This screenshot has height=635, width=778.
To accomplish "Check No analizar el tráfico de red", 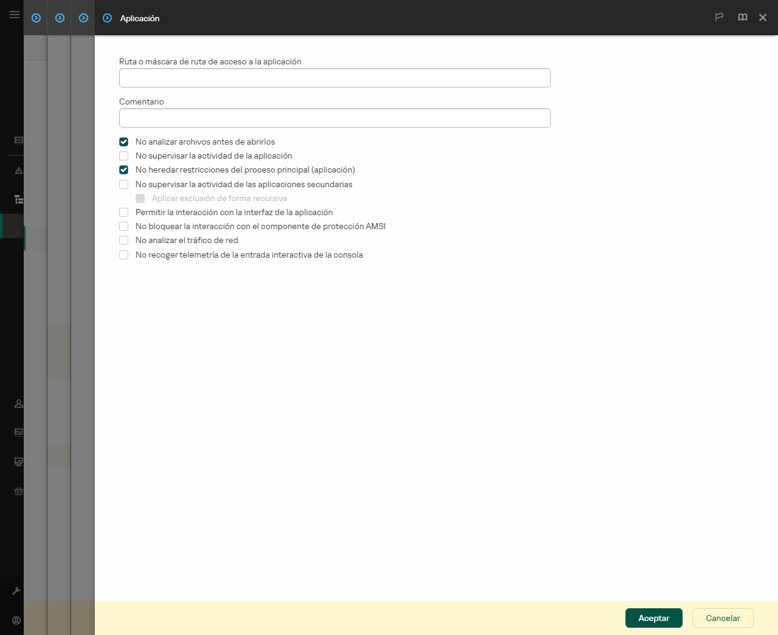I will pos(124,240).
